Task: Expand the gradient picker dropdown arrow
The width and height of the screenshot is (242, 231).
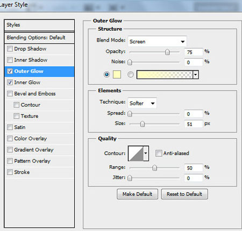Action: (196, 74)
